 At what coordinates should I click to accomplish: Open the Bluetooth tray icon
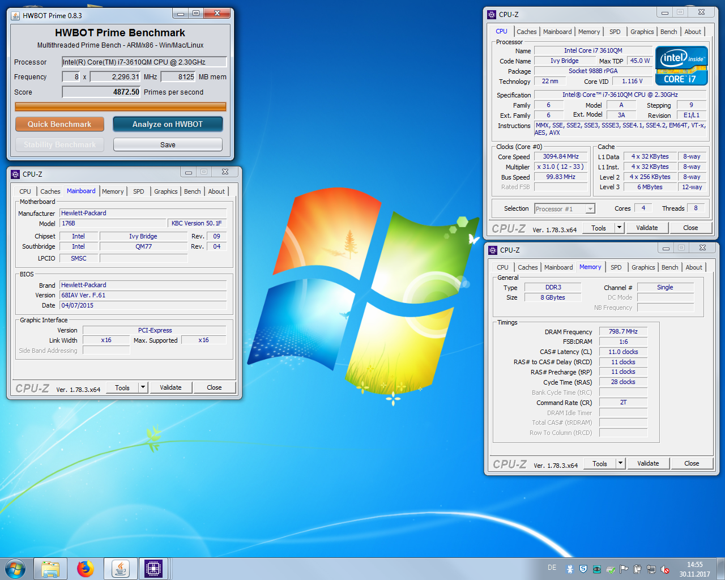[570, 569]
